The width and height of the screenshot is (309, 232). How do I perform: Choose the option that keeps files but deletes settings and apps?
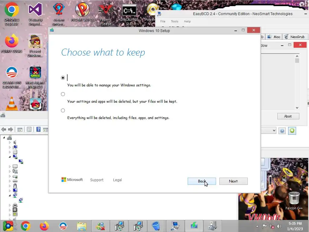[x=63, y=94]
